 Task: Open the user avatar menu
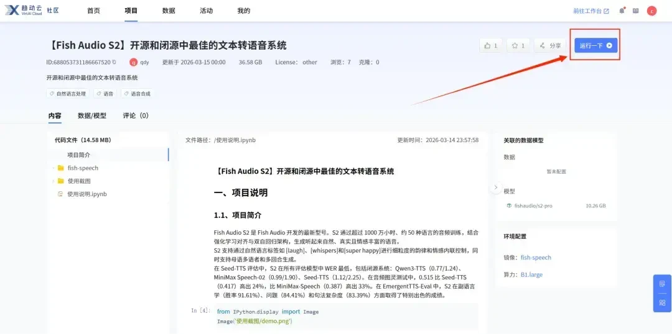(x=651, y=11)
